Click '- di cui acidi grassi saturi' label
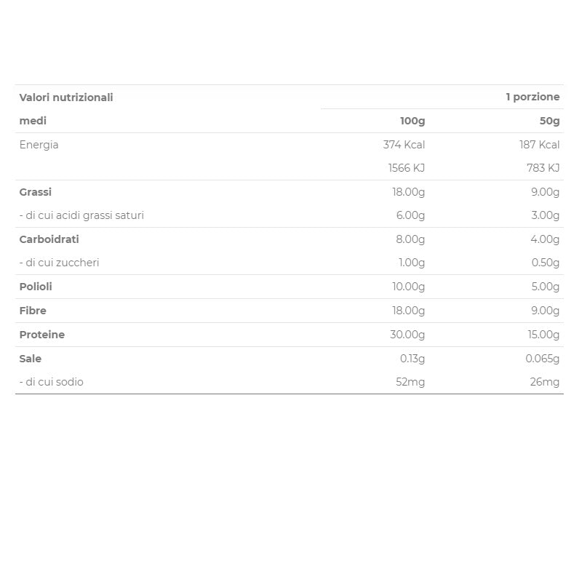Image resolution: width=582 pixels, height=582 pixels. (81, 215)
